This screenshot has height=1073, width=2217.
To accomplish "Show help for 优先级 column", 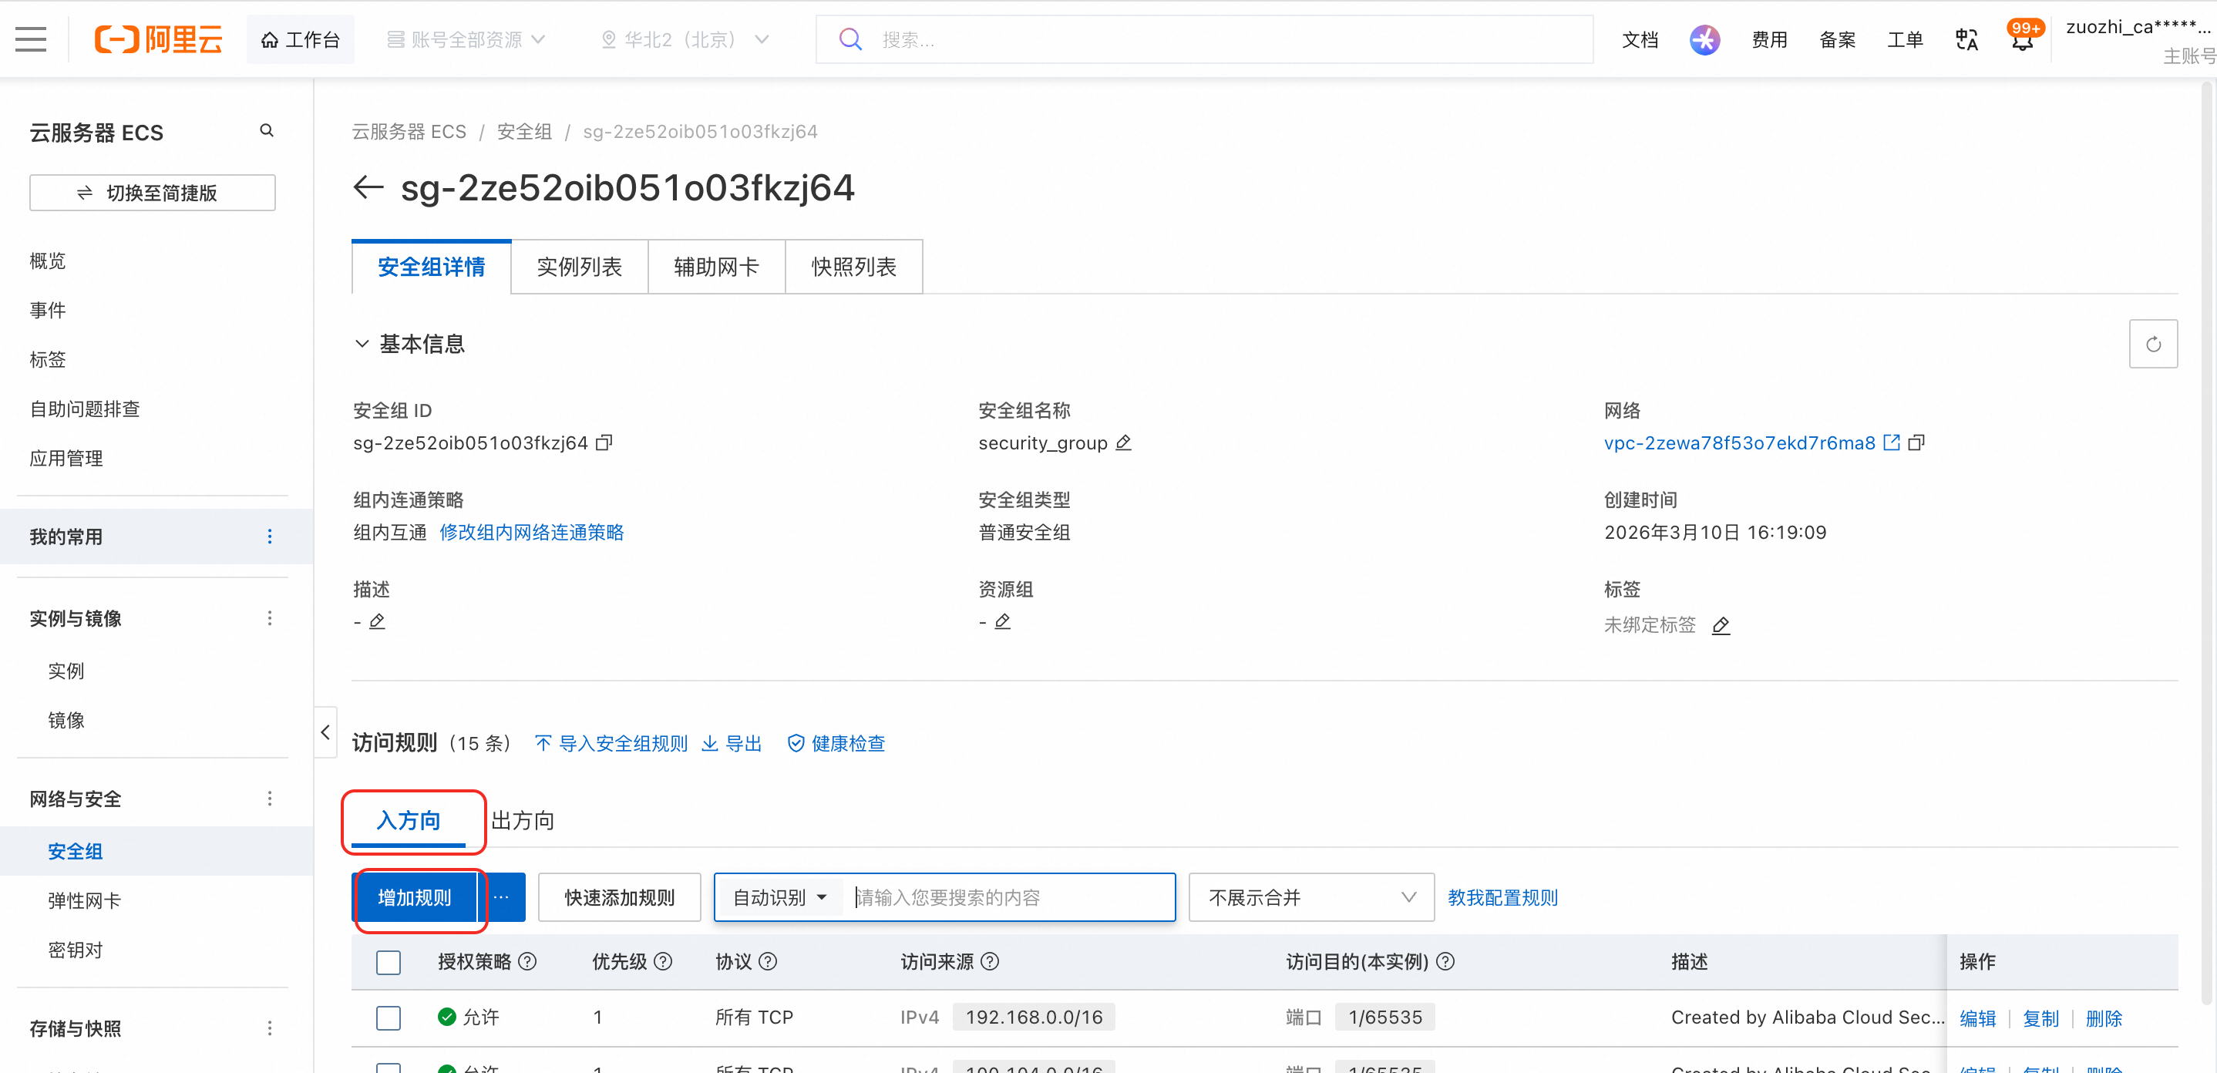I will point(663,962).
